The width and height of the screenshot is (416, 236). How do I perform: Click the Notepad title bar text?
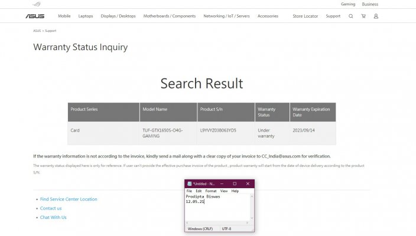pyautogui.click(x=203, y=183)
